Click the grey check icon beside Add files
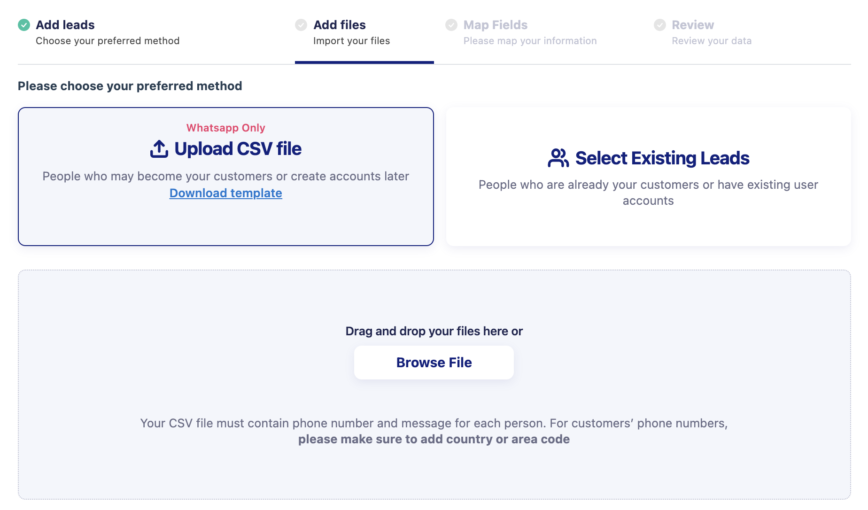Viewport: 868px width, 510px height. (x=301, y=25)
